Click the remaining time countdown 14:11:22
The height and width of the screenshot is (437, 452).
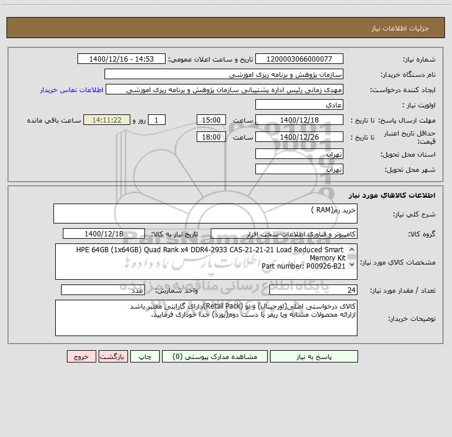[x=107, y=120]
